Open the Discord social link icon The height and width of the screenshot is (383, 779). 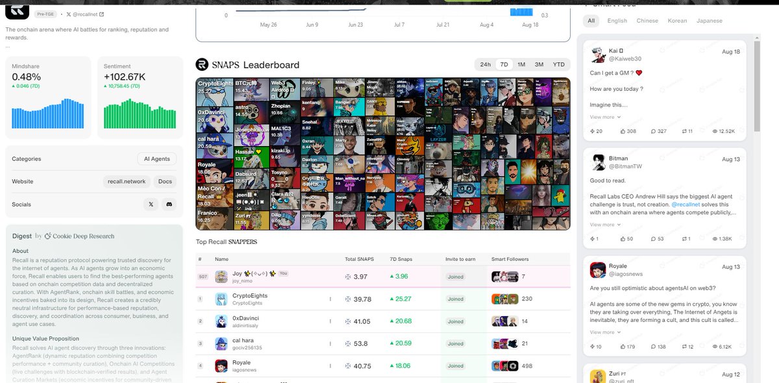click(169, 204)
